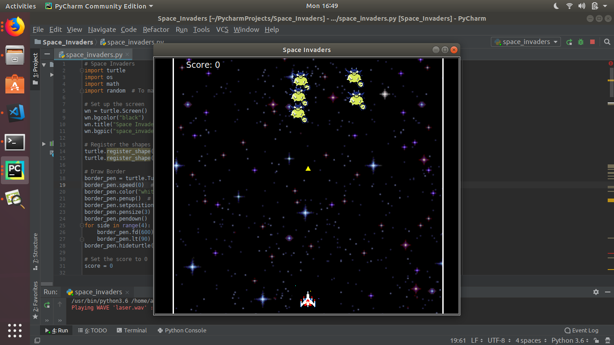614x345 pixels.
Task: Click the tool windows quick access icon
Action: pos(37,341)
